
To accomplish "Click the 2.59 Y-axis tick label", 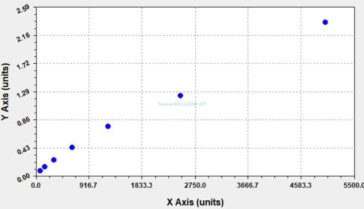I will (x=24, y=9).
